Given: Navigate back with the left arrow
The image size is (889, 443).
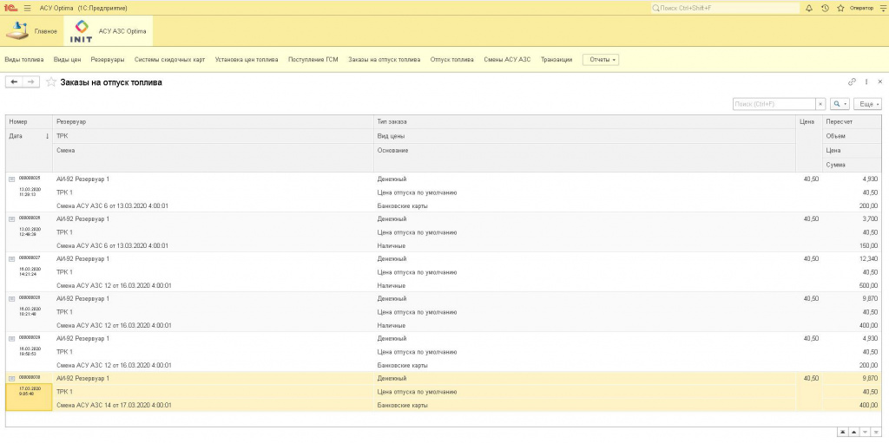Looking at the screenshot, I should point(14,81).
